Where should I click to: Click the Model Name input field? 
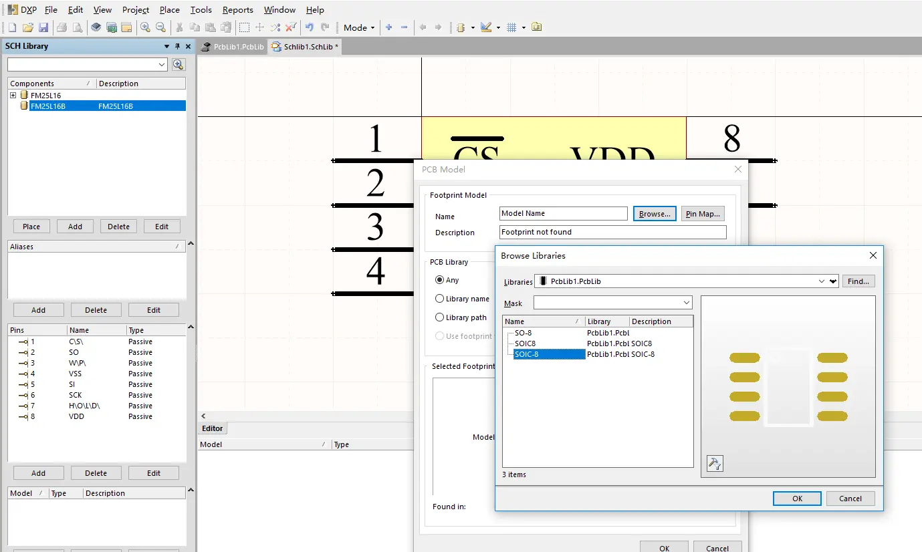pyautogui.click(x=563, y=214)
